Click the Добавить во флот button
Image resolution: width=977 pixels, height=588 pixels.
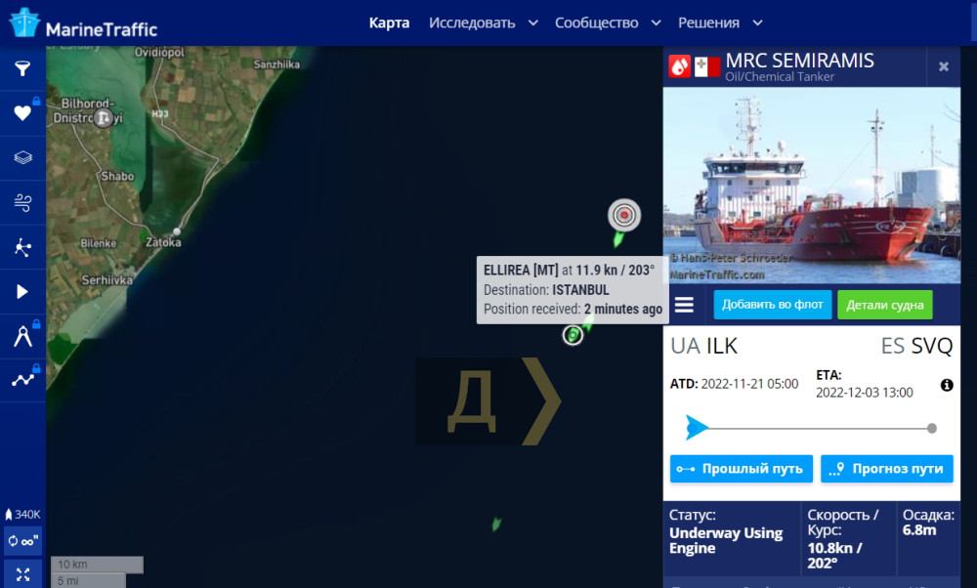click(x=773, y=305)
